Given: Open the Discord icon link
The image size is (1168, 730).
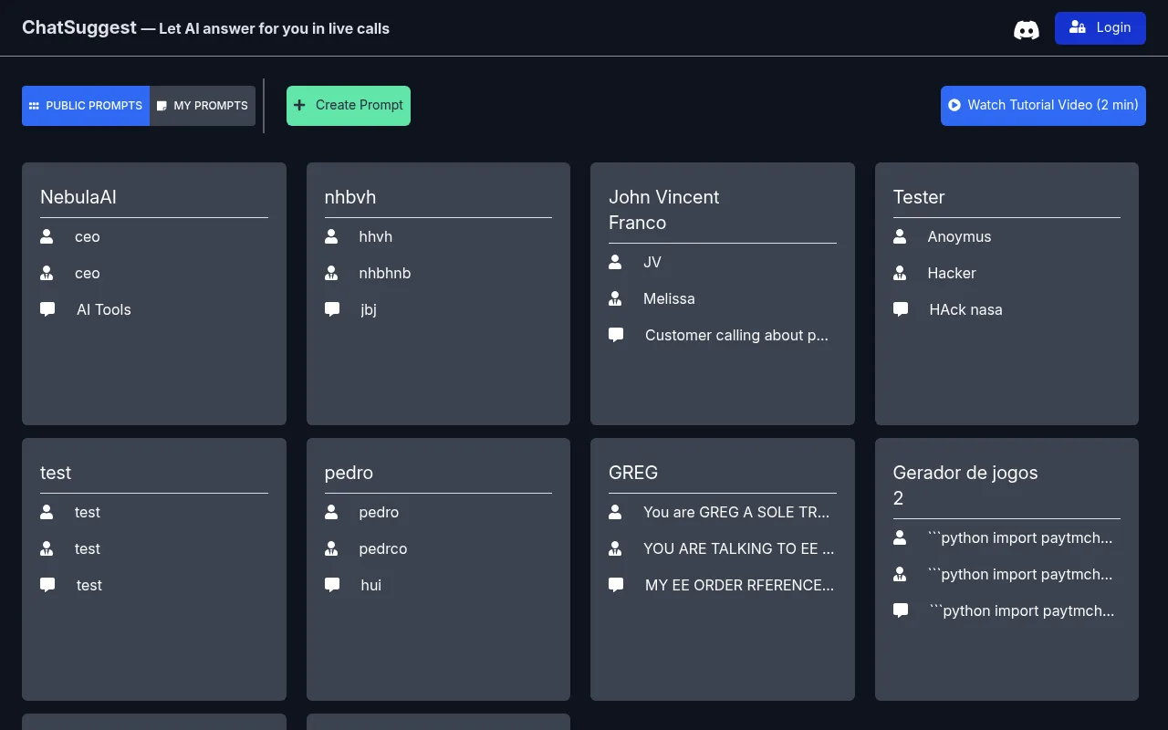Looking at the screenshot, I should (x=1027, y=30).
